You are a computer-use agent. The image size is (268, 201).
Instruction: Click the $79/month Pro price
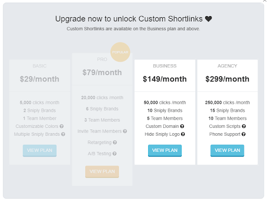(102, 73)
